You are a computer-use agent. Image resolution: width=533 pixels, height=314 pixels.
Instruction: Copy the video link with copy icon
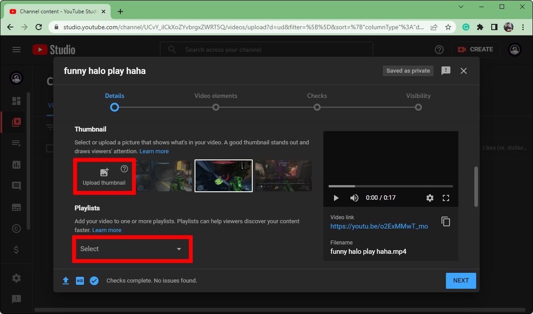[x=445, y=221]
